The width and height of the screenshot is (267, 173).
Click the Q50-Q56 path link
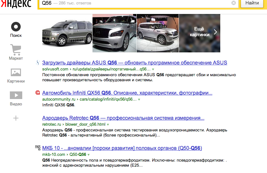(78, 155)
